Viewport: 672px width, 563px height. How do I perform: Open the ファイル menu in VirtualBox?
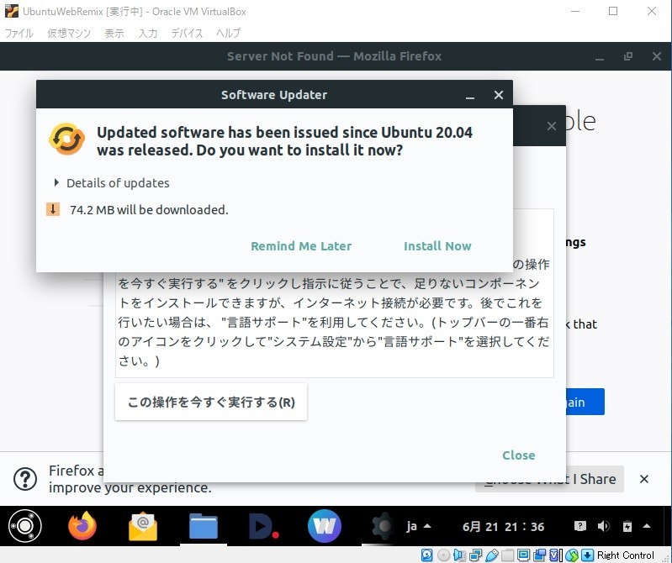[19, 33]
